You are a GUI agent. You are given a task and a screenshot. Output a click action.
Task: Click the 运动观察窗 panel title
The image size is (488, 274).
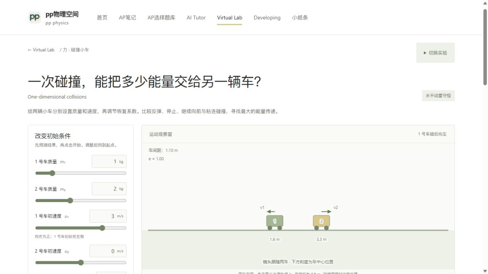pos(160,134)
